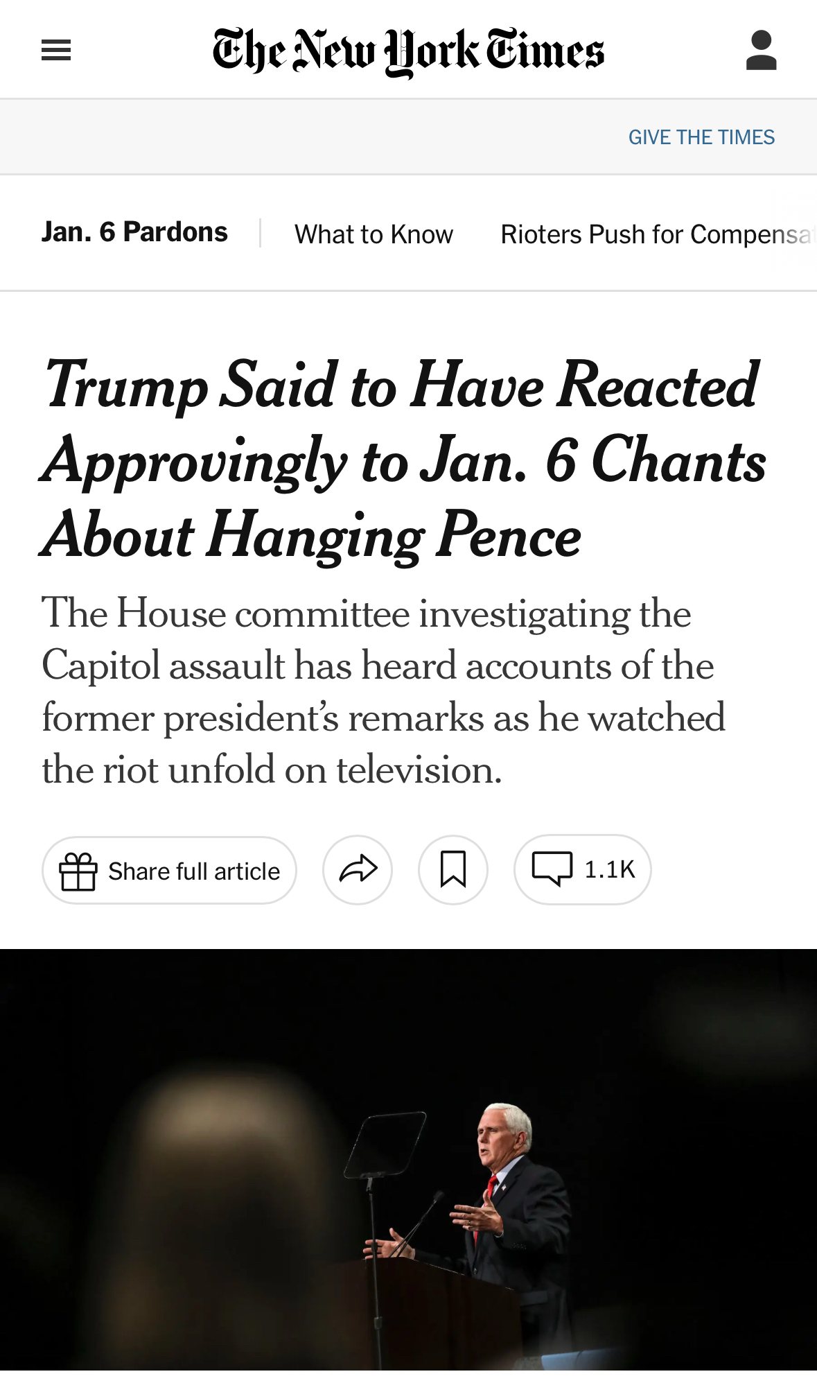Click the 1.1K comments count
The width and height of the screenshot is (817, 1383).
point(610,869)
